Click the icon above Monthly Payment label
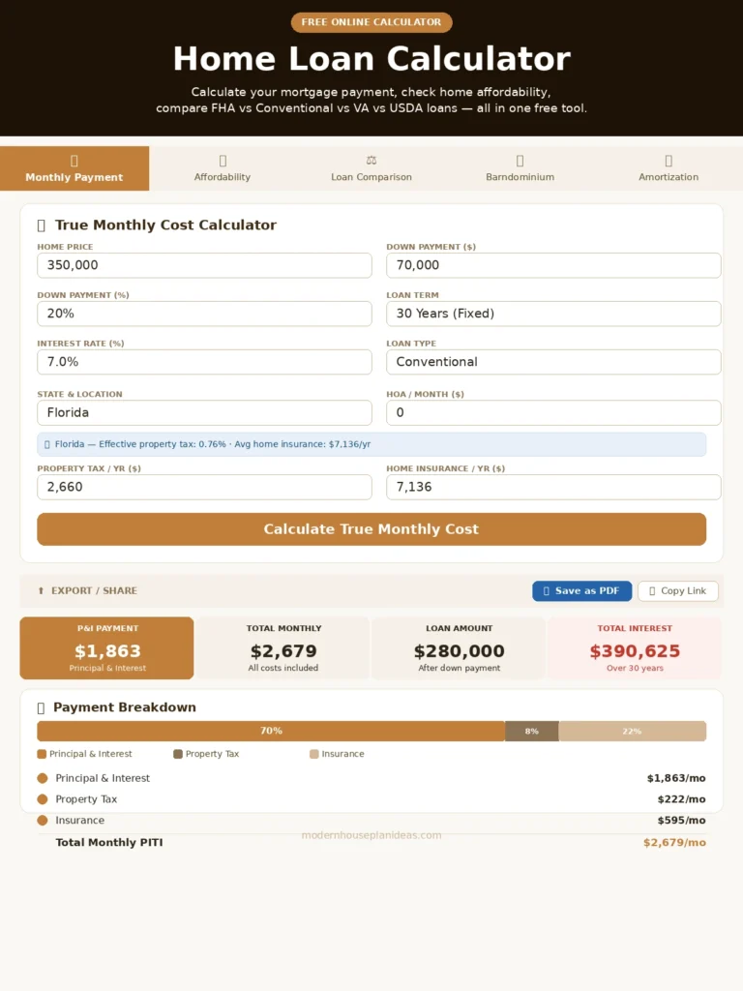Screen dimensions: 743x991 pos(74,161)
